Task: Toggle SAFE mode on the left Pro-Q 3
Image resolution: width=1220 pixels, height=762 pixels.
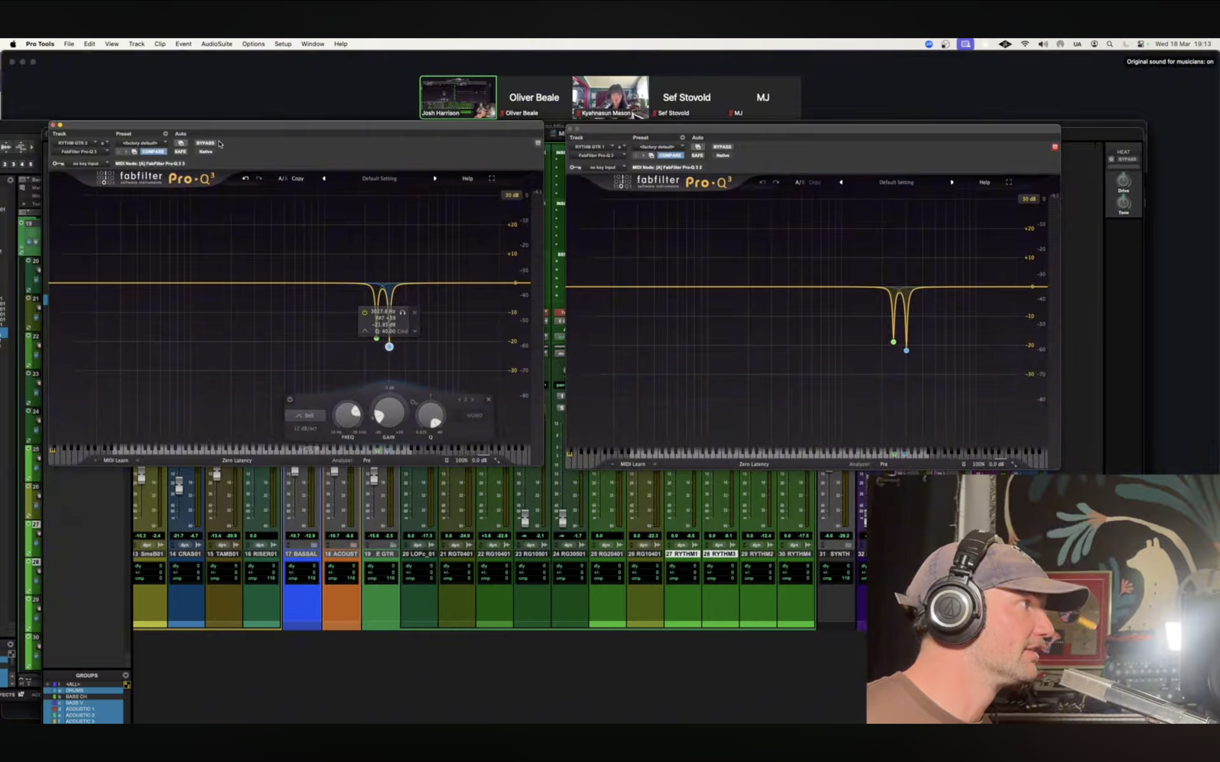Action: (181, 151)
